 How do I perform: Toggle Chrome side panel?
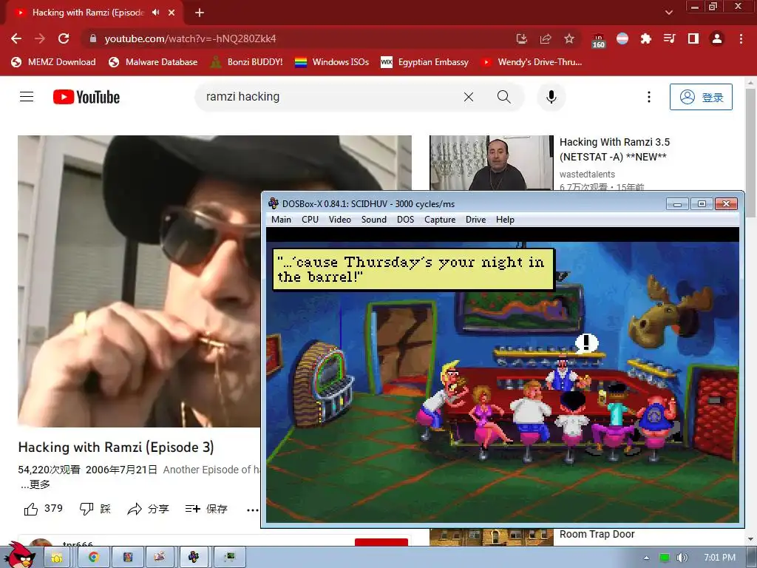click(x=693, y=38)
